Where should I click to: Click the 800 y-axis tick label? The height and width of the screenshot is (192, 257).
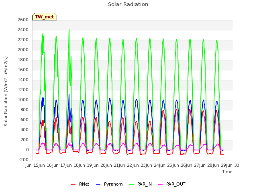tap(24, 110)
